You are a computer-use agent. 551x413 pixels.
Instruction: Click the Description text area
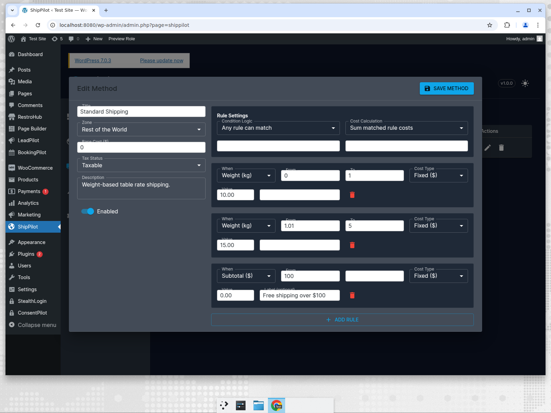(141, 188)
